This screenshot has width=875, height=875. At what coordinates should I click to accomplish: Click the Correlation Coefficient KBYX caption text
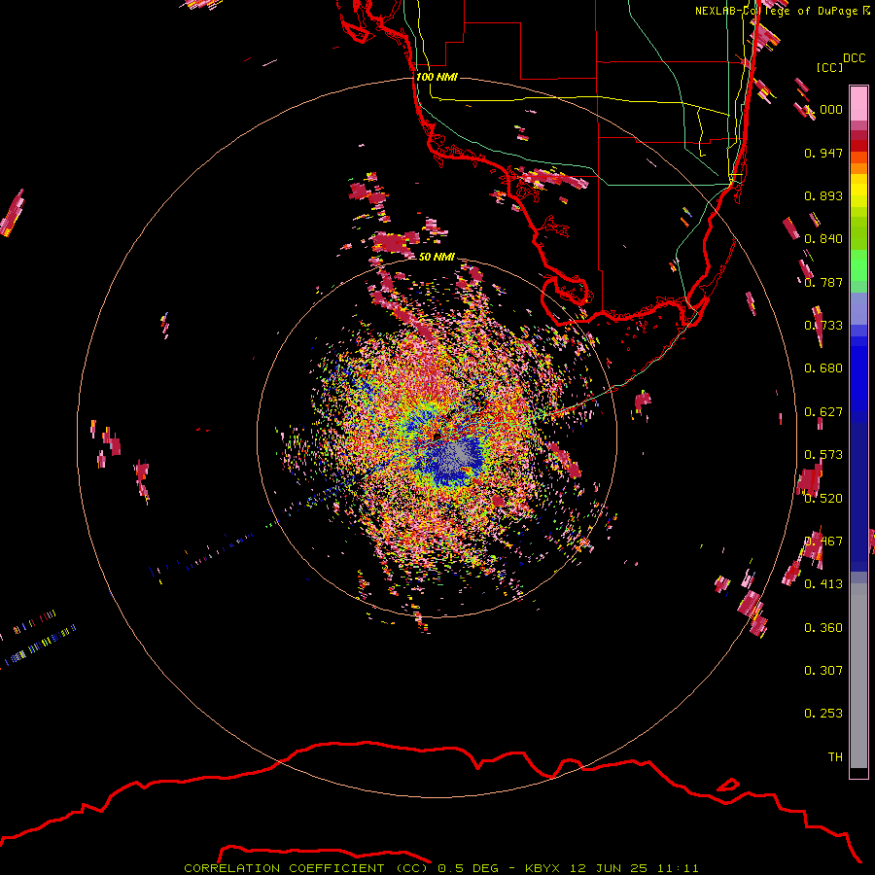(440, 868)
